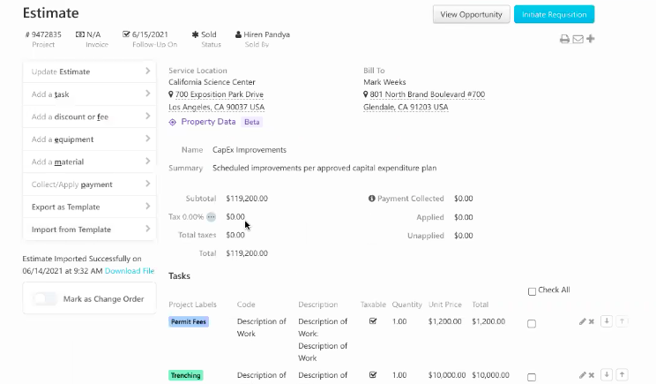Edit the Trenching task with the pencil
The width and height of the screenshot is (656, 384).
pyautogui.click(x=582, y=375)
